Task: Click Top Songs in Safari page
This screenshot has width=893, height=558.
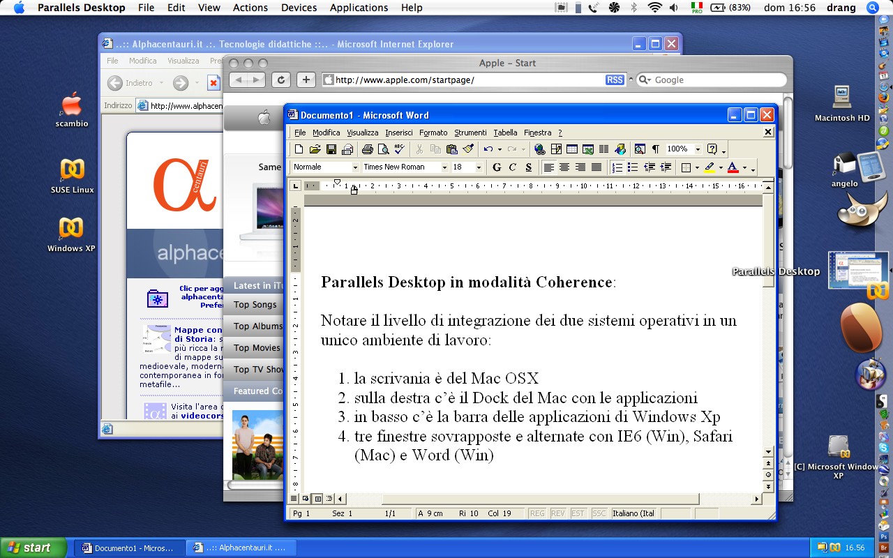Action: 255,305
